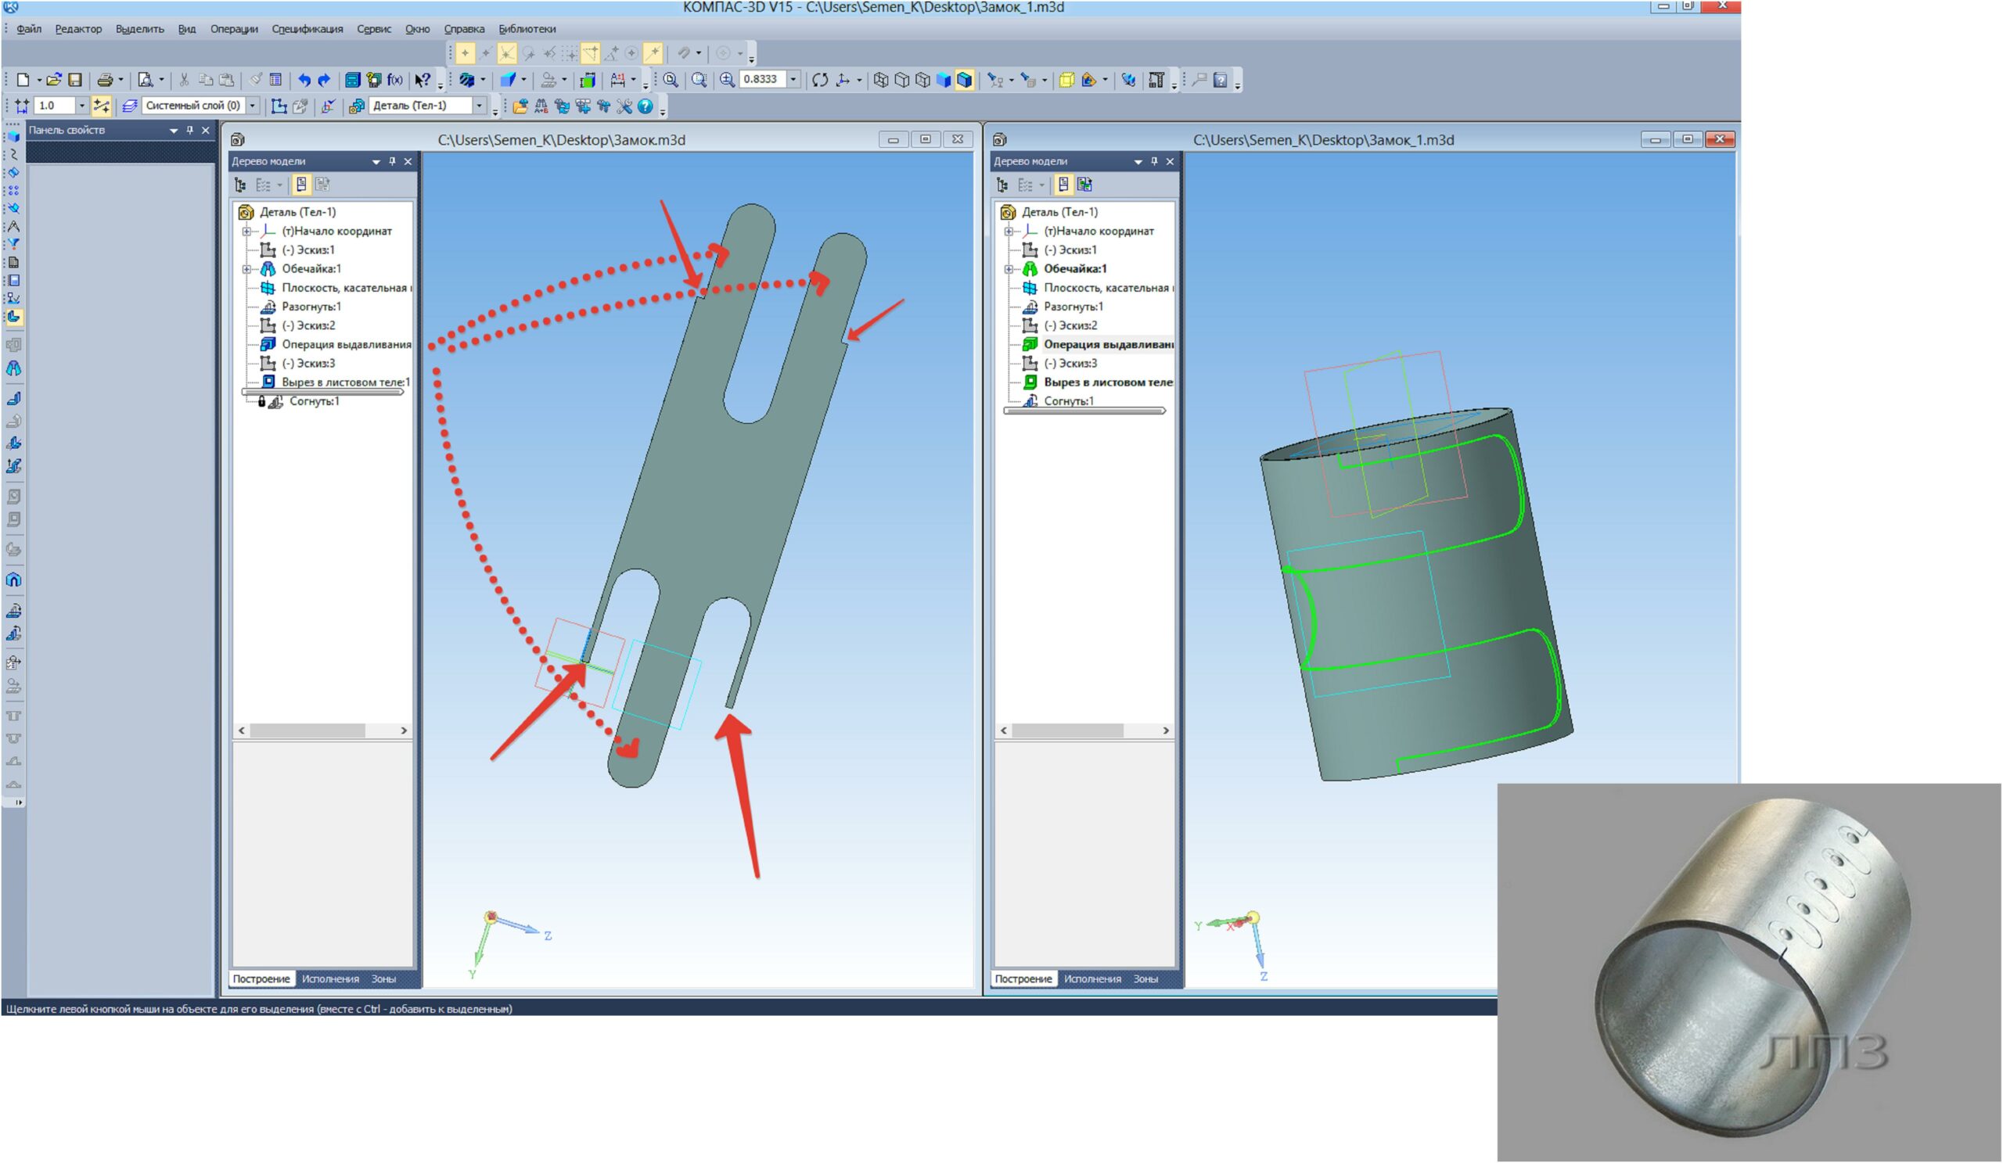Switch to Исполнения tab in left panel
The width and height of the screenshot is (2003, 1163).
tap(324, 978)
